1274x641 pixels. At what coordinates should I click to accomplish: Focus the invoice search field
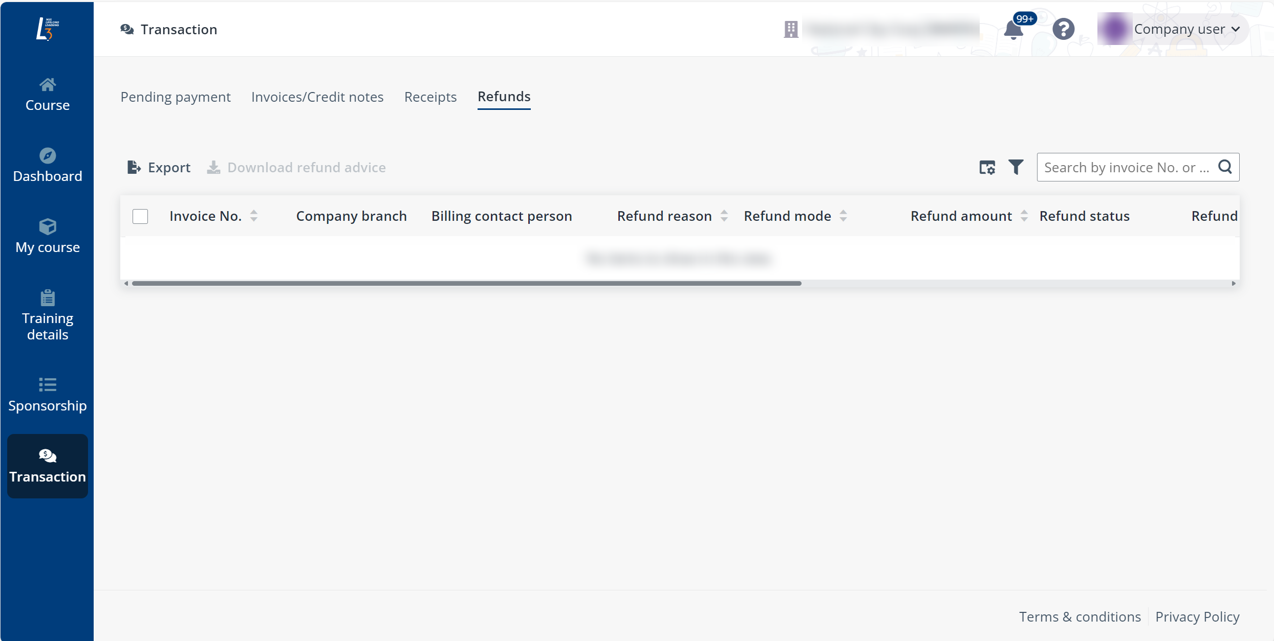[1126, 167]
